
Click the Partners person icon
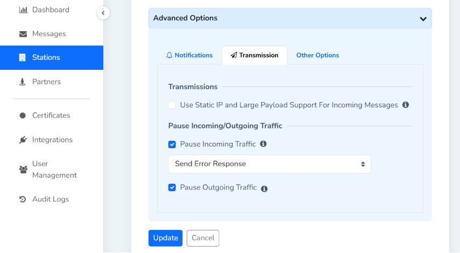click(x=22, y=82)
